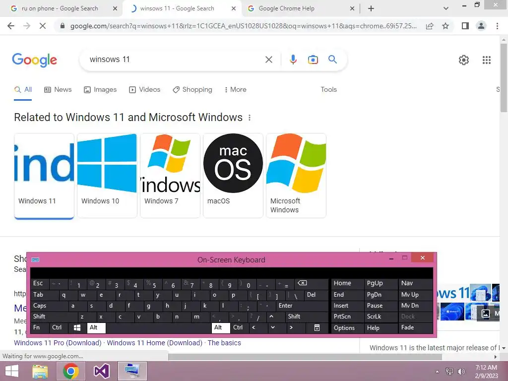Viewport: 508px width, 381px height.
Task: Show hidden system tray icons
Action: [437, 372]
